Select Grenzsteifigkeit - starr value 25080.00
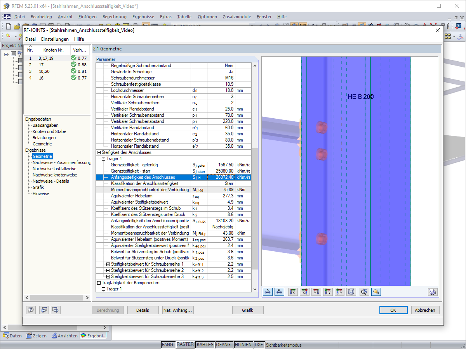466x349 pixels. (221, 171)
